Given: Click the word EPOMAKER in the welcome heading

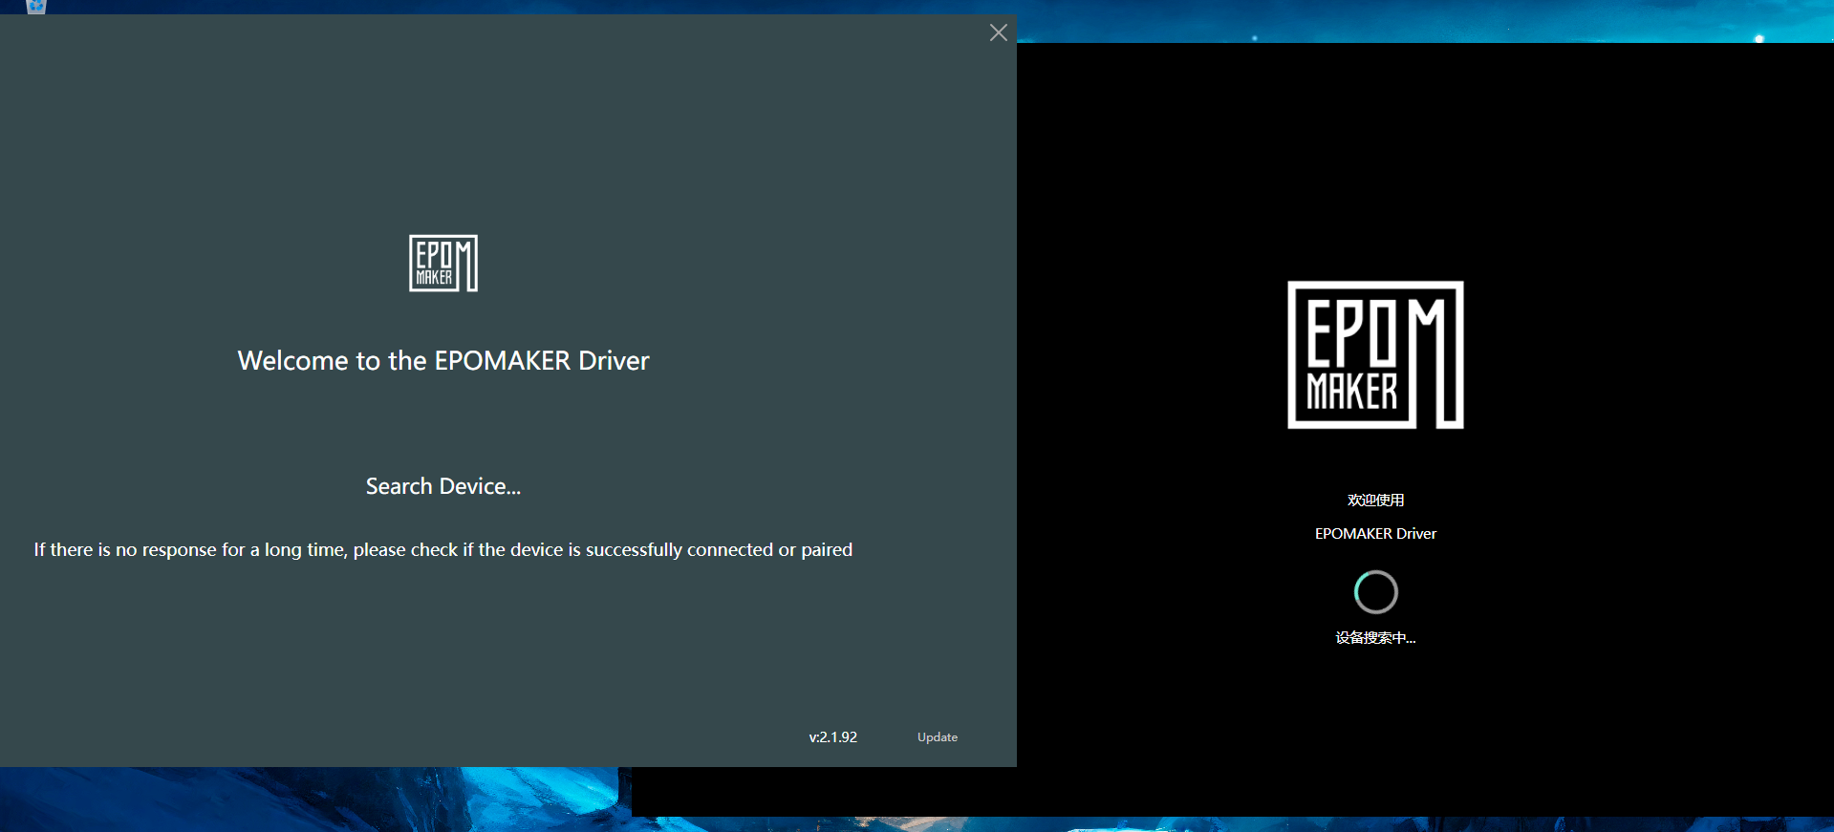Looking at the screenshot, I should (503, 360).
